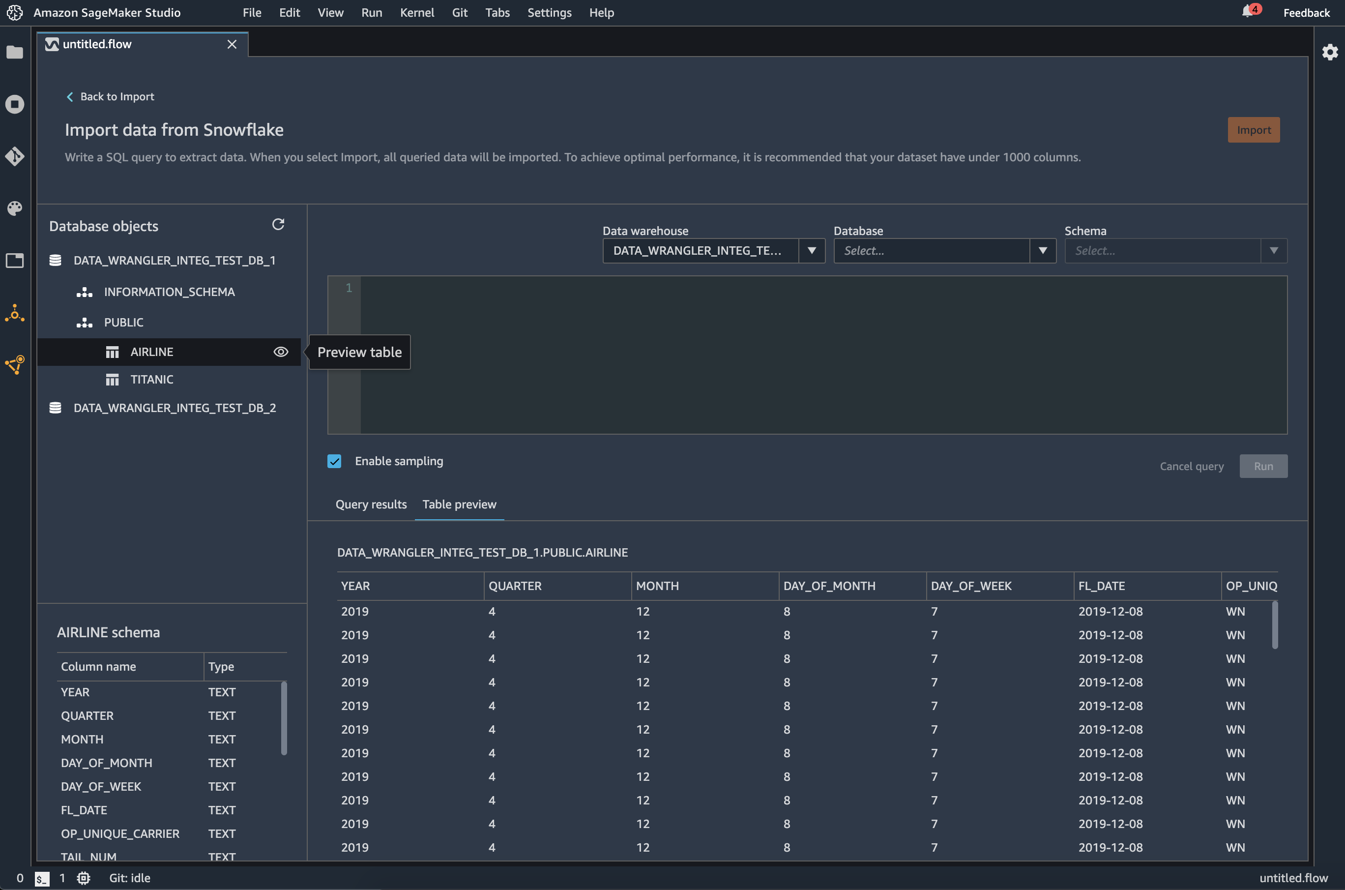The width and height of the screenshot is (1345, 890).
Task: Open the Database dropdown arrow
Action: (x=1043, y=250)
